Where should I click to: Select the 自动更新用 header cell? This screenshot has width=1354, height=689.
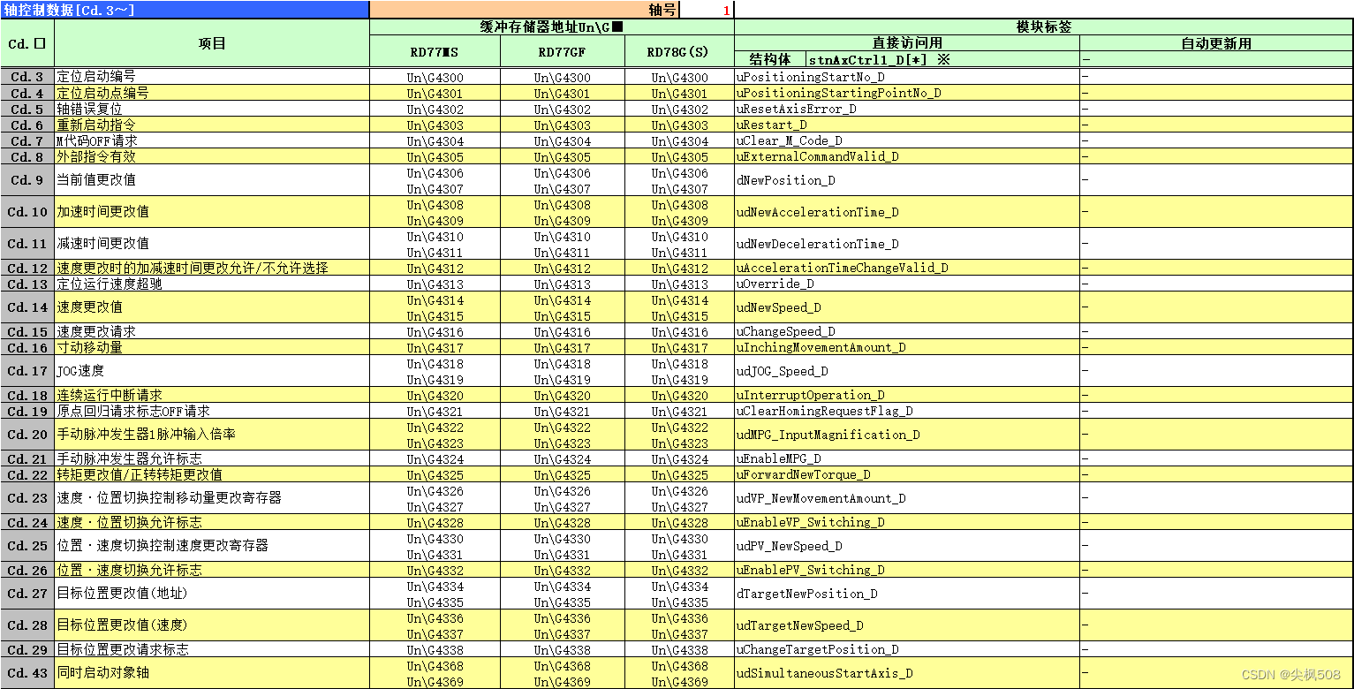[x=1216, y=43]
